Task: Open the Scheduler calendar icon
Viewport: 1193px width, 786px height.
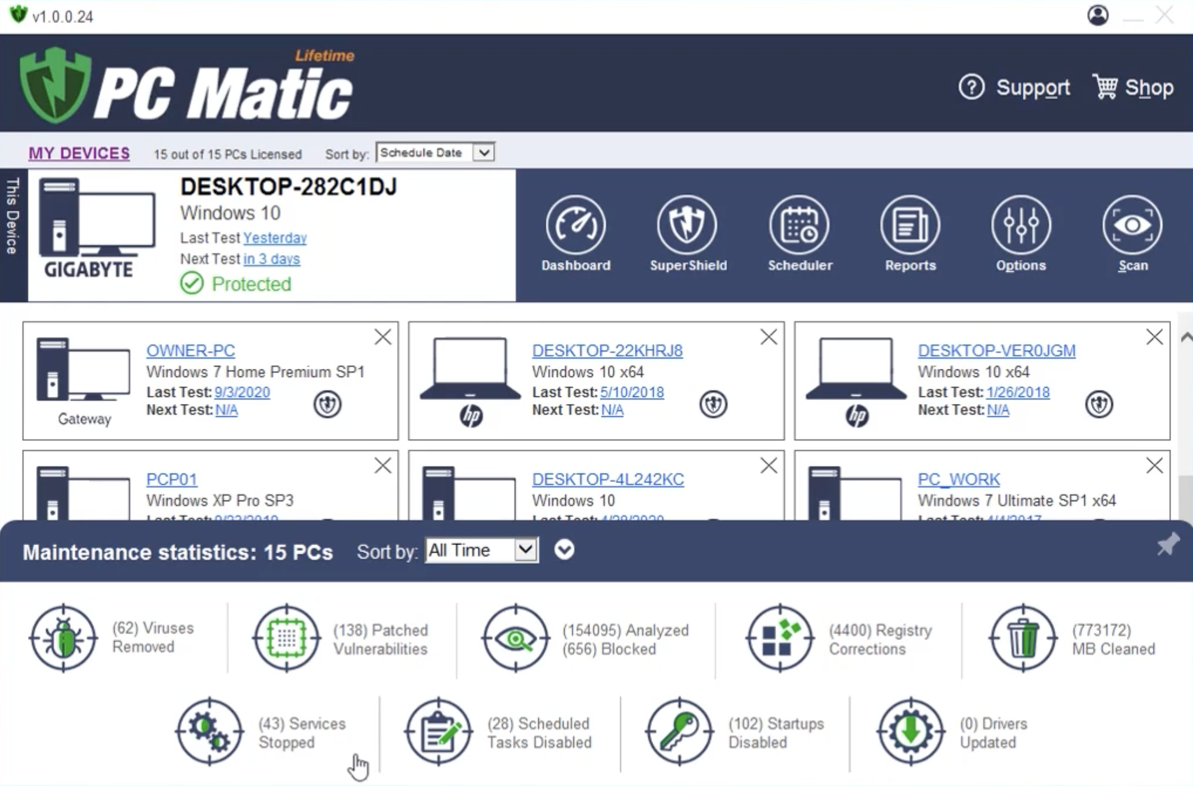Action: pyautogui.click(x=799, y=225)
